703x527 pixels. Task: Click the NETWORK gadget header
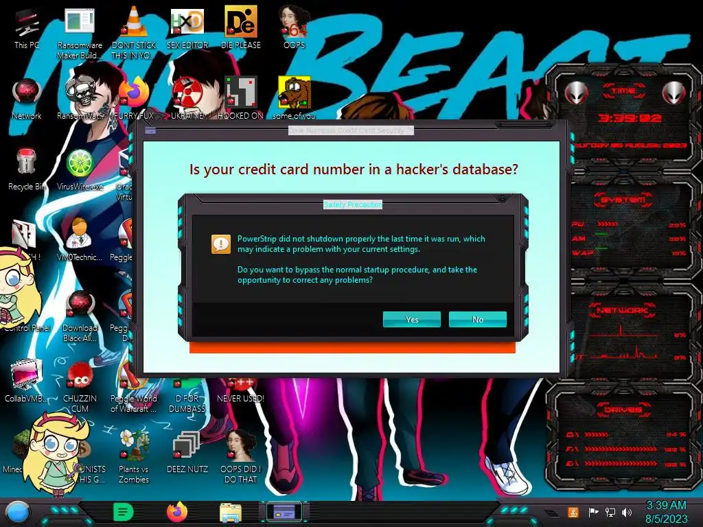coord(623,310)
